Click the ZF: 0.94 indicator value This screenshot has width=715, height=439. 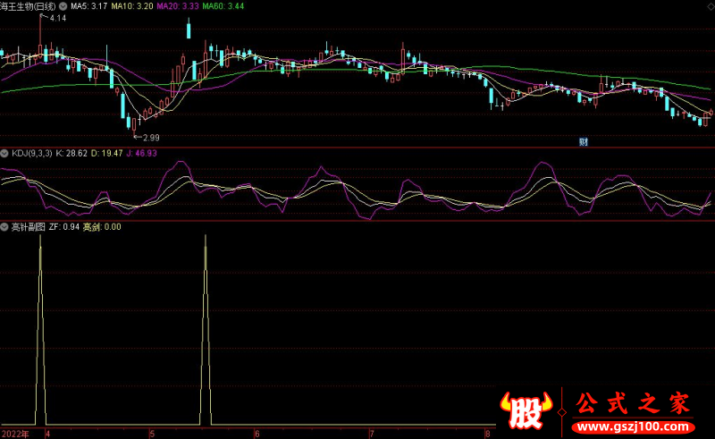click(64, 227)
